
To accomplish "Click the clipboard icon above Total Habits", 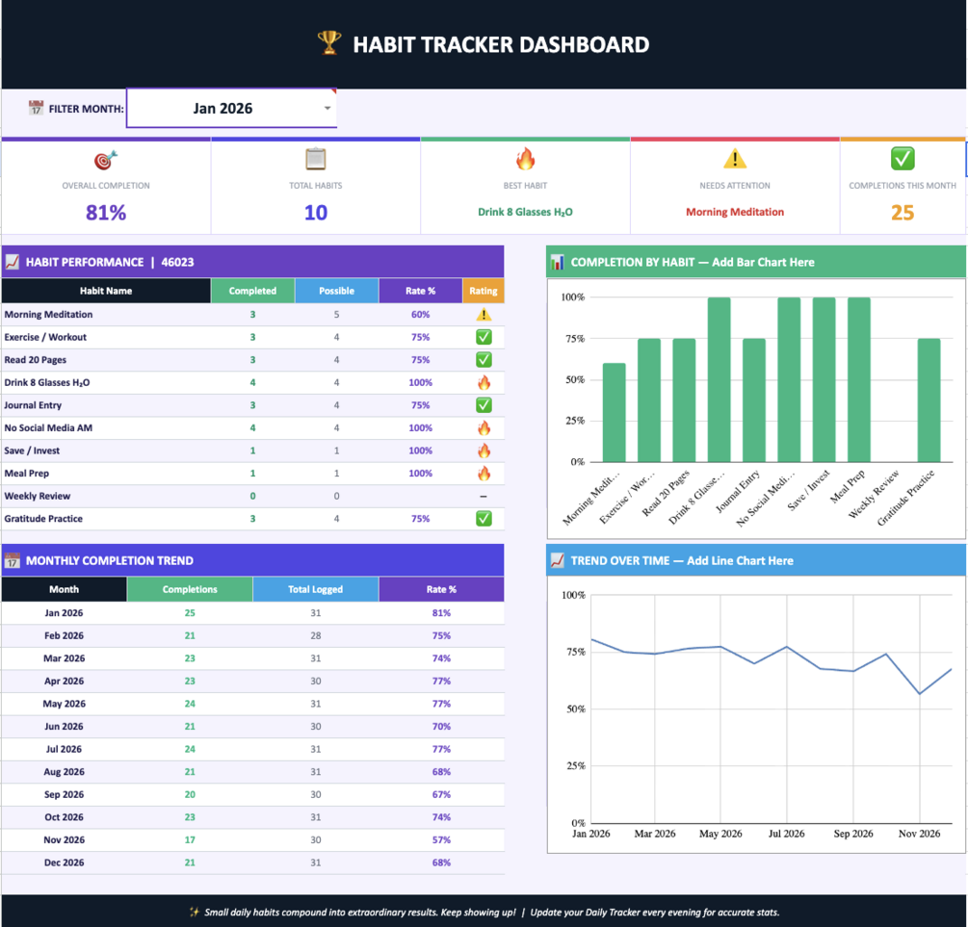I will coord(316,159).
